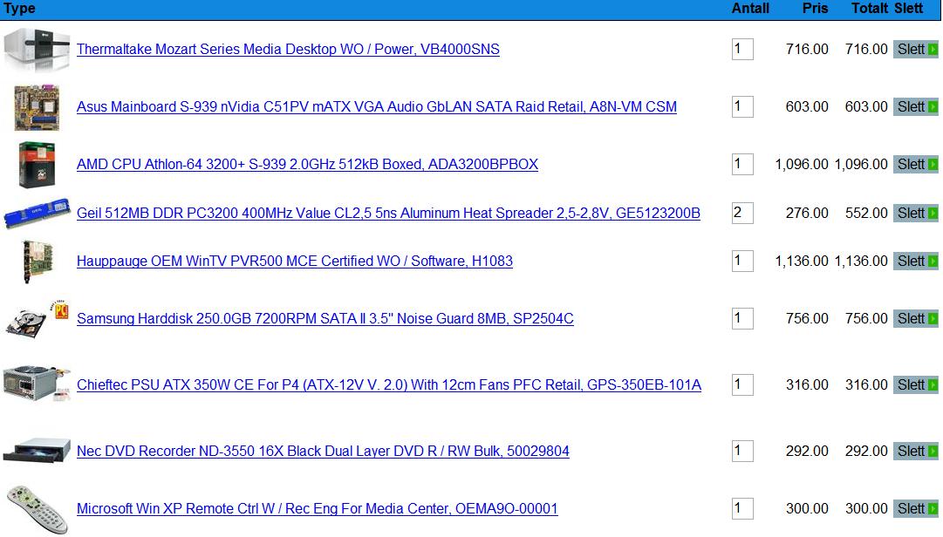Image resolution: width=943 pixels, height=537 pixels.
Task: Focus quantity field for Asus Mainboard
Action: [742, 107]
